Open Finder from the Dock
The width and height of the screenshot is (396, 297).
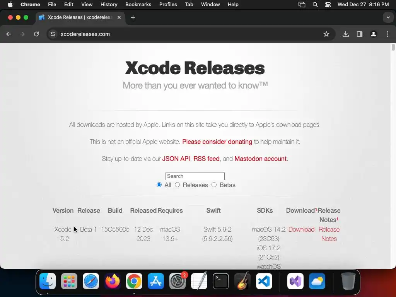[48, 281]
